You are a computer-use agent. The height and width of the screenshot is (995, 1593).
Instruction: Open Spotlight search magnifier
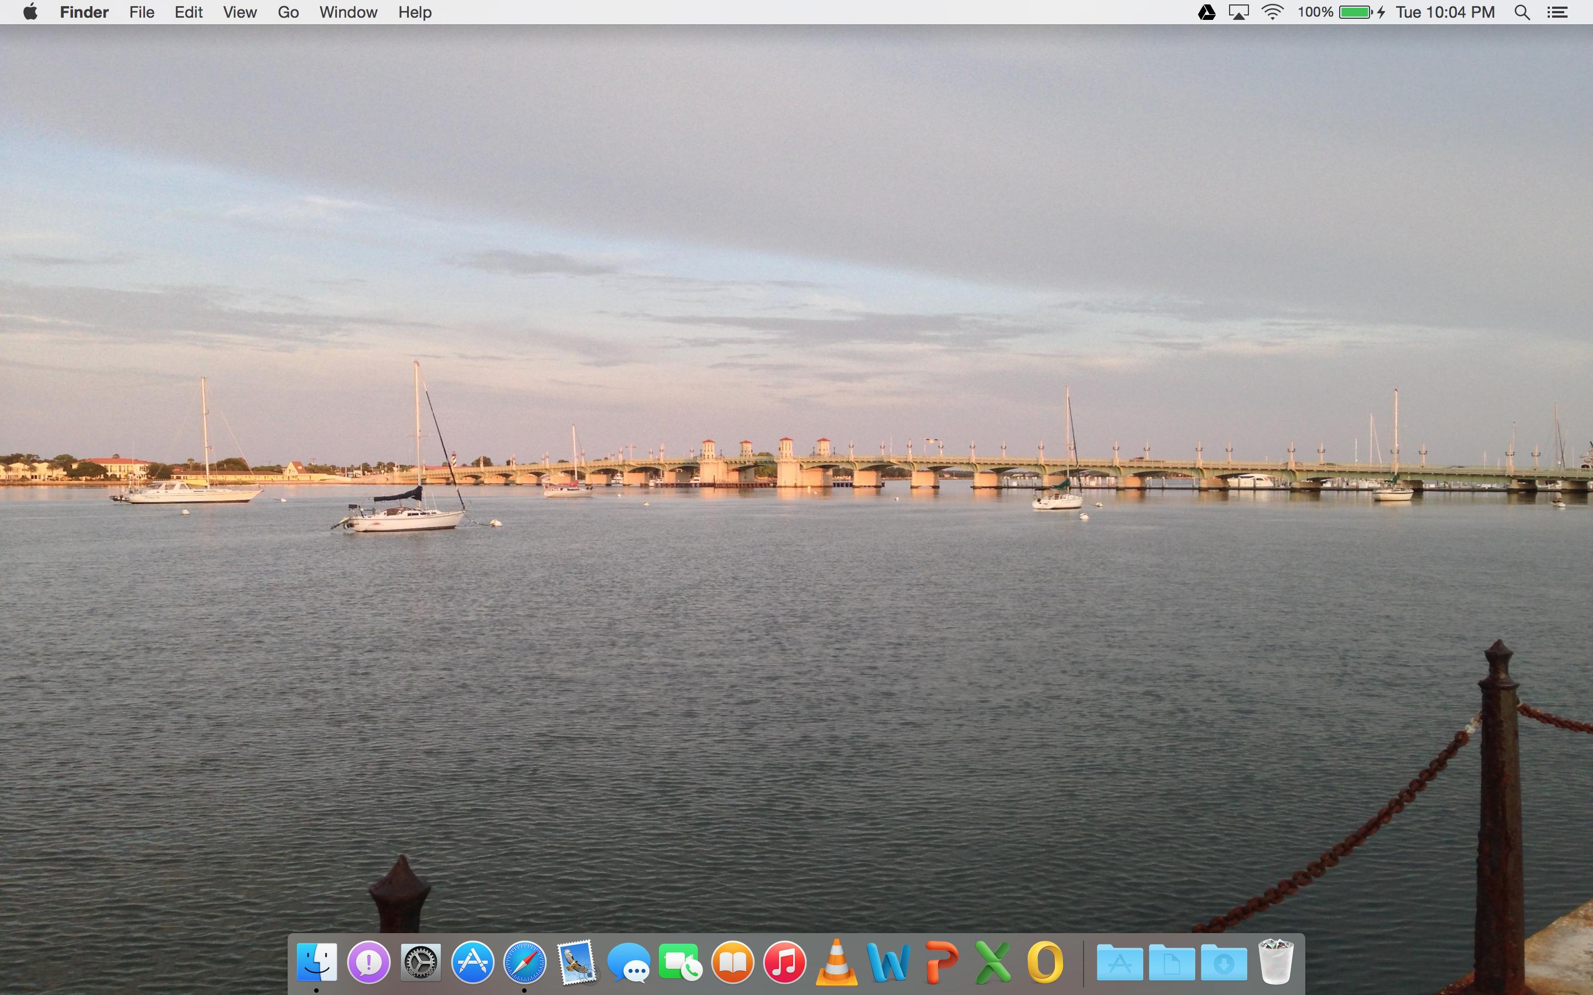pos(1522,13)
